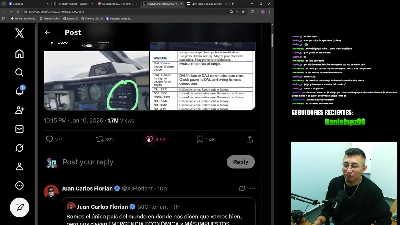The height and width of the screenshot is (225, 400).
Task: Click the Reply button
Action: point(241,162)
